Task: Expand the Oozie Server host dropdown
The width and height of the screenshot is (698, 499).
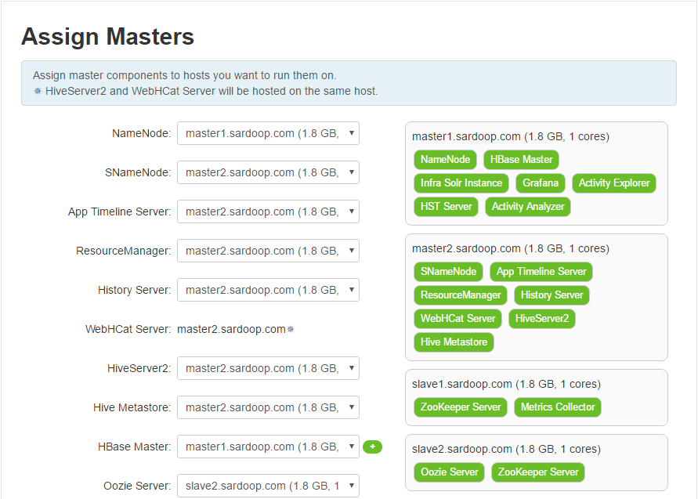Action: 268,486
